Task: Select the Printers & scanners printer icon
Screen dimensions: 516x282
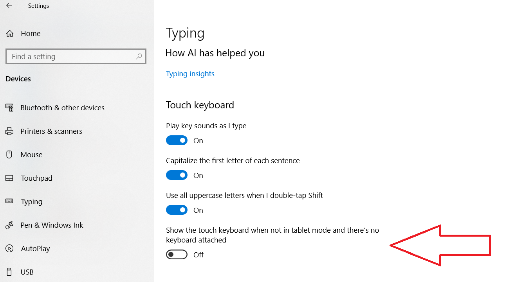Action: pyautogui.click(x=9, y=131)
